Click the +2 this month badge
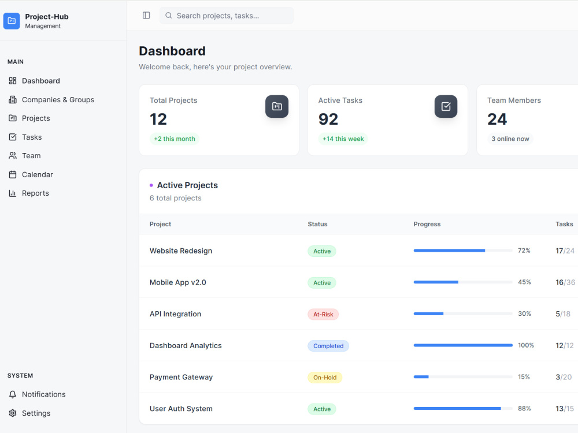 tap(175, 139)
